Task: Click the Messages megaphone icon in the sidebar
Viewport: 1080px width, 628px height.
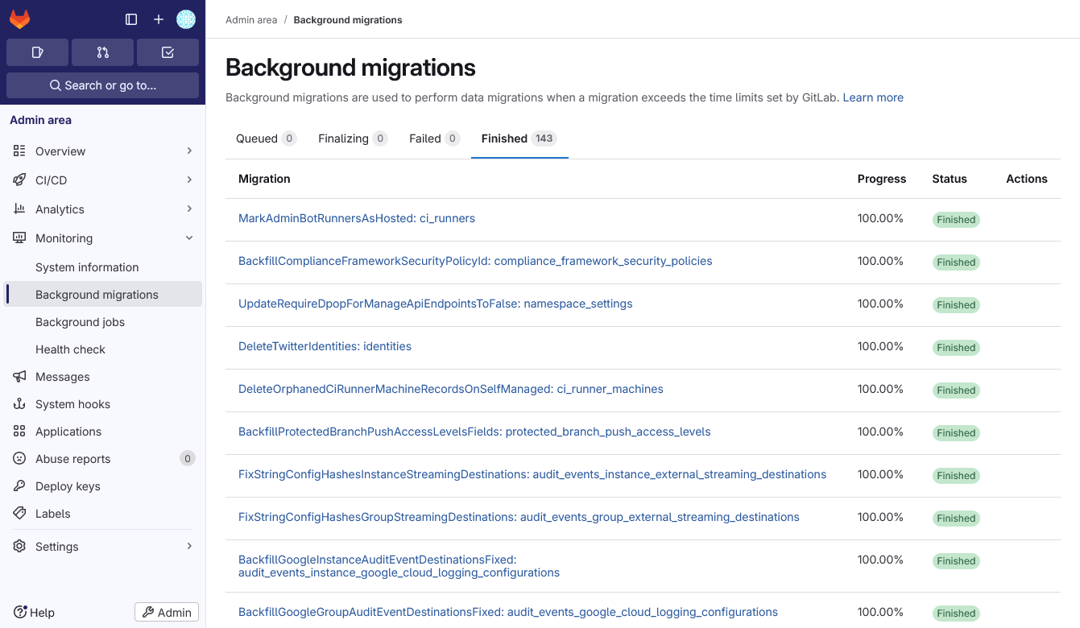Action: (x=19, y=376)
